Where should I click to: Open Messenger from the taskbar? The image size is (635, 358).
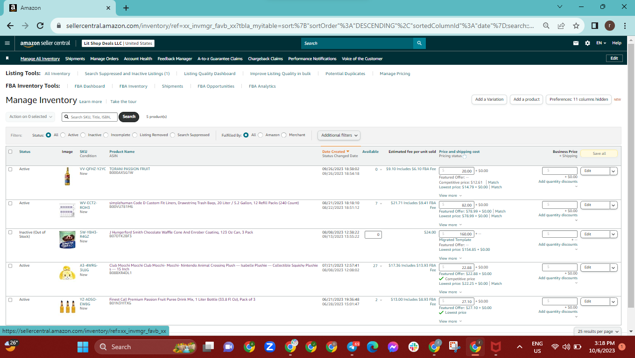(393, 347)
